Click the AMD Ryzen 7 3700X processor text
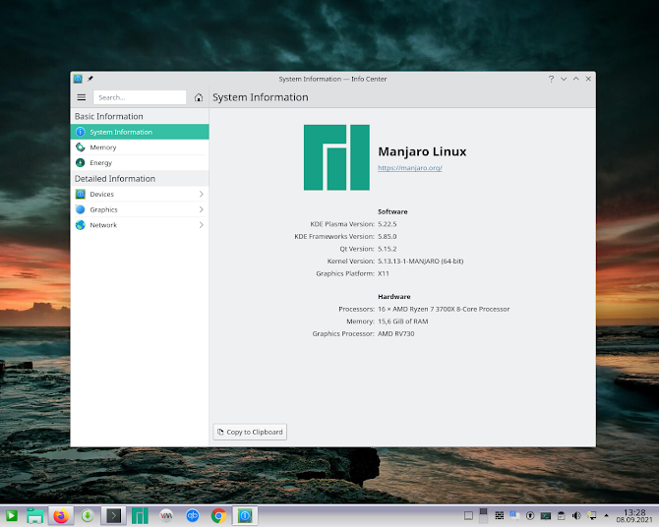The height and width of the screenshot is (527, 659). pos(444,310)
